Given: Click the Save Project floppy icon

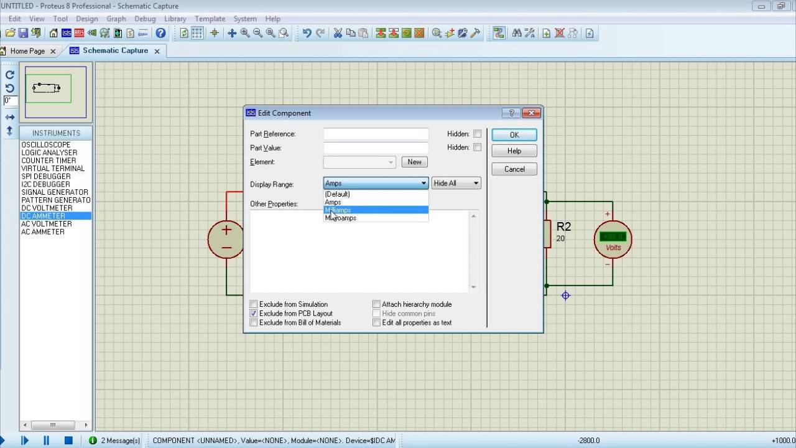Looking at the screenshot, I should [x=24, y=33].
